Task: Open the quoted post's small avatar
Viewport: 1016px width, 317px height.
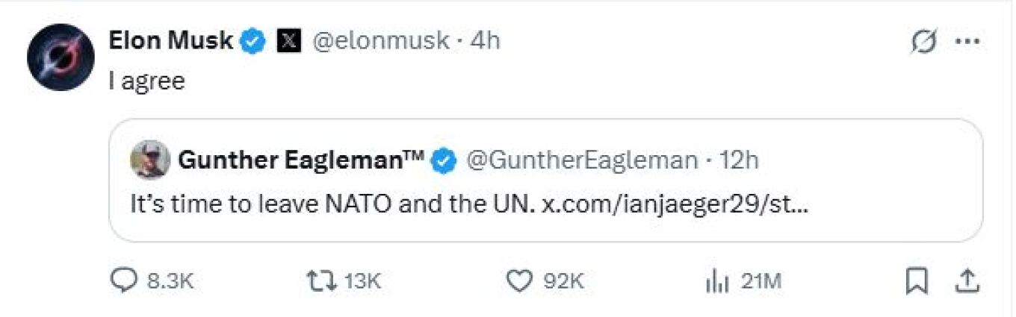Action: (x=149, y=160)
